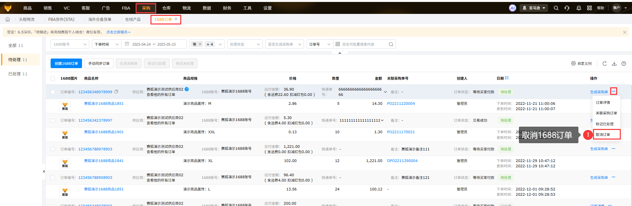632x206 pixels.
Task: Click the 创建1688订单 button
Action: tap(66, 63)
